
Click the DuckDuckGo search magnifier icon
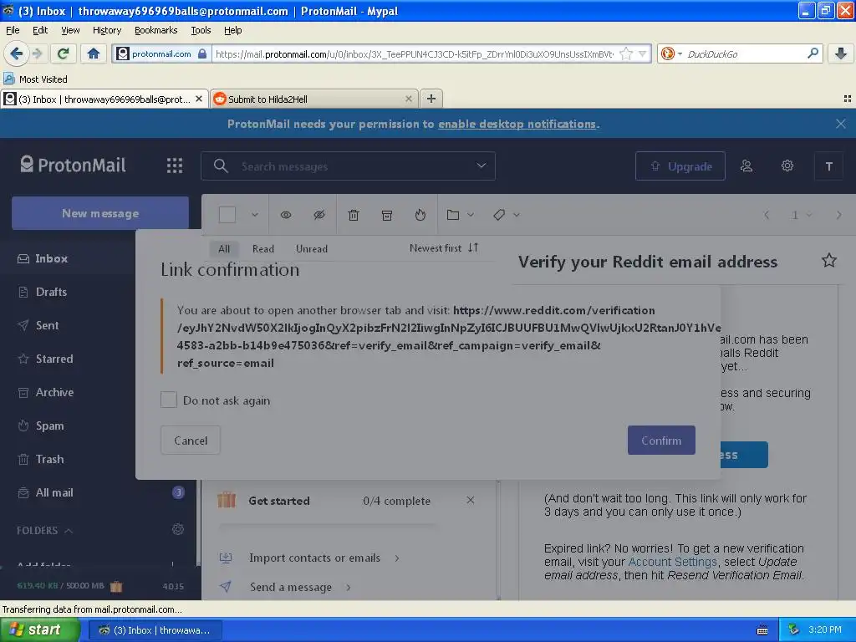pos(813,53)
